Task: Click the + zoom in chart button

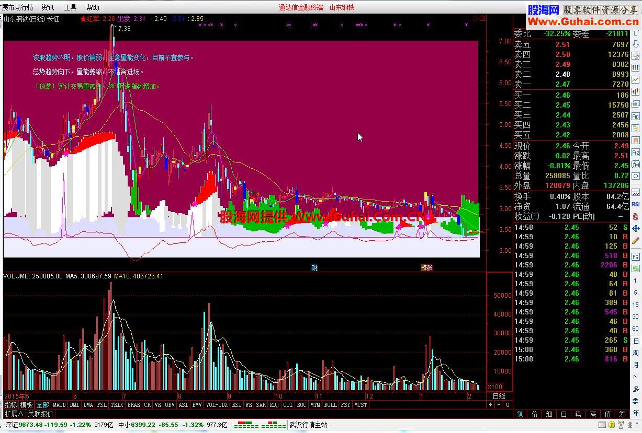Action: 490,405
